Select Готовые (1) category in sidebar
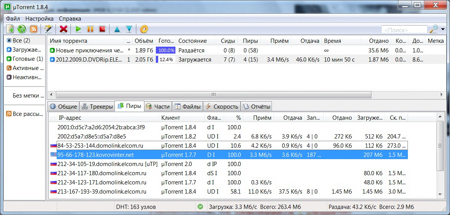The width and height of the screenshot is (450, 215). tap(25, 59)
